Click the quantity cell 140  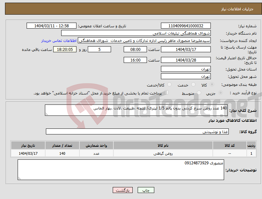(62, 153)
